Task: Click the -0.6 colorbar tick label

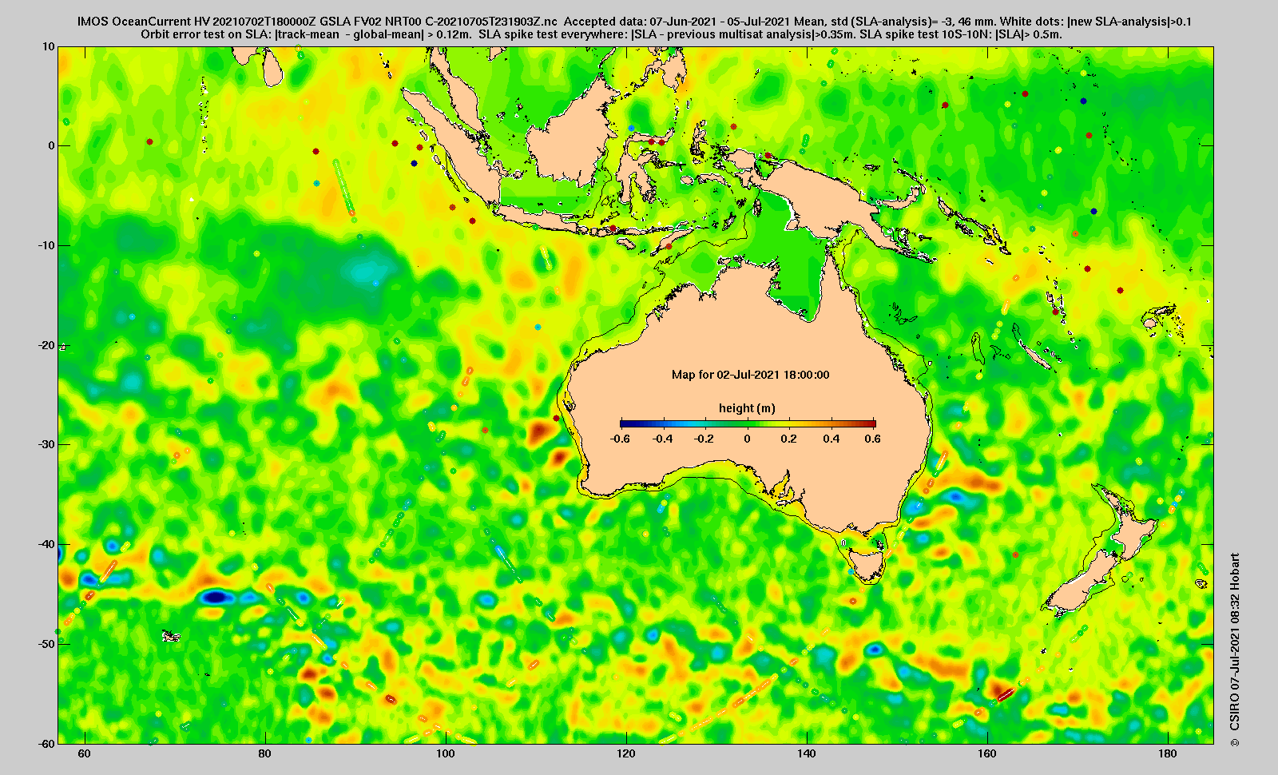Action: click(620, 439)
